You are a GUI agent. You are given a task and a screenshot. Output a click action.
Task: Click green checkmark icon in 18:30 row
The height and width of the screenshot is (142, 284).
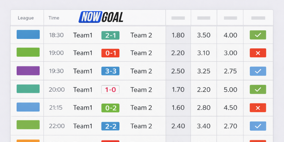tap(258, 35)
